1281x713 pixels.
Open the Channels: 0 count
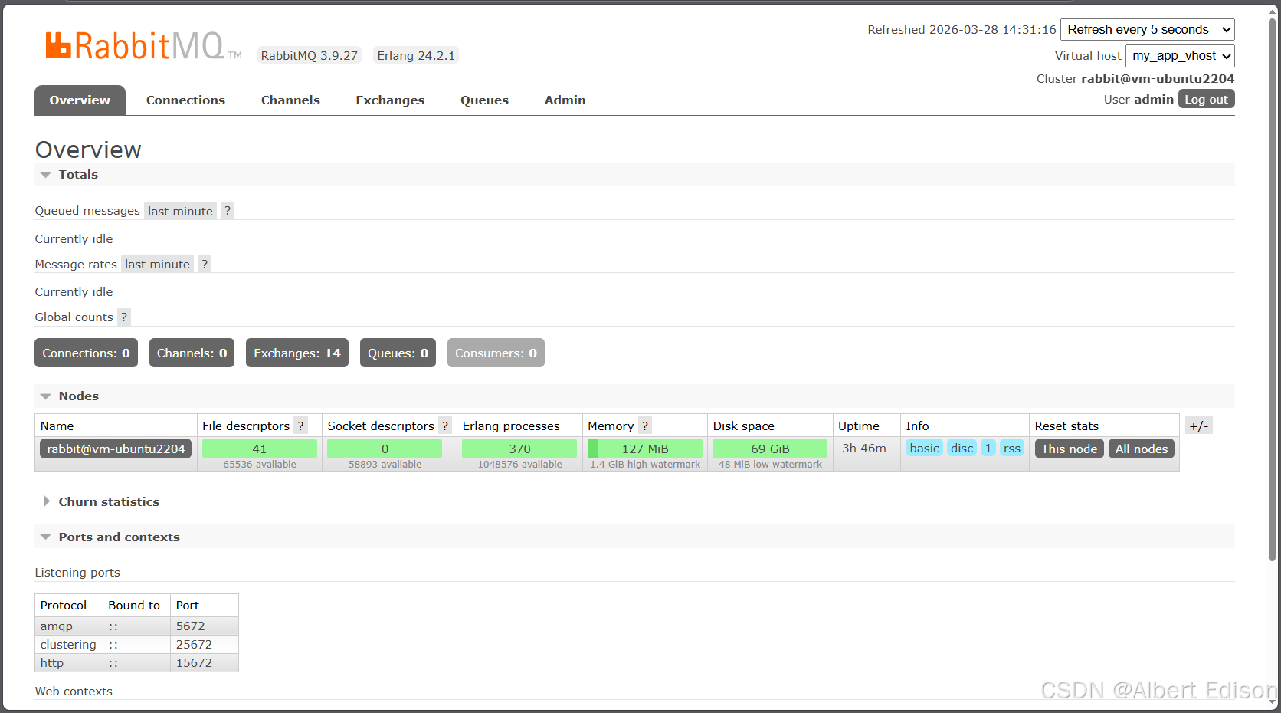pos(192,353)
